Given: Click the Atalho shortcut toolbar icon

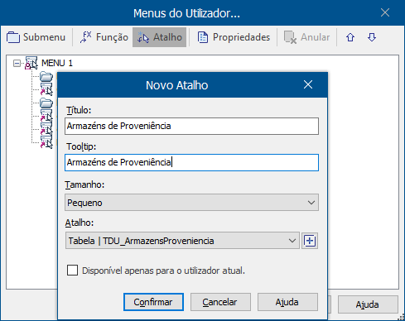Looking at the screenshot, I should 143,37.
